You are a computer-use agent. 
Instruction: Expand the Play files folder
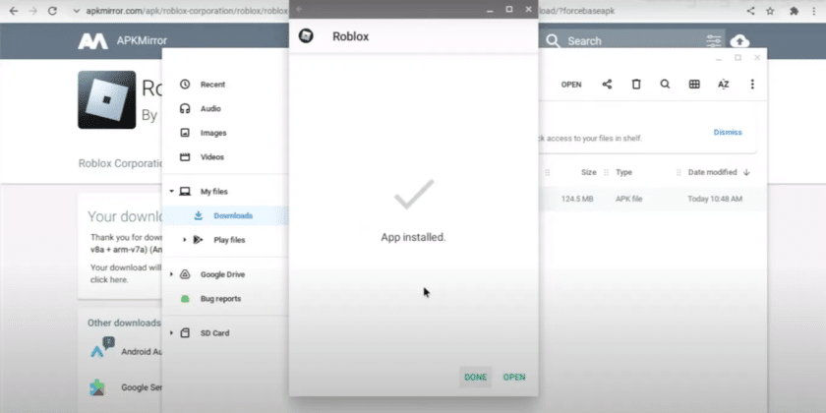pyautogui.click(x=185, y=240)
